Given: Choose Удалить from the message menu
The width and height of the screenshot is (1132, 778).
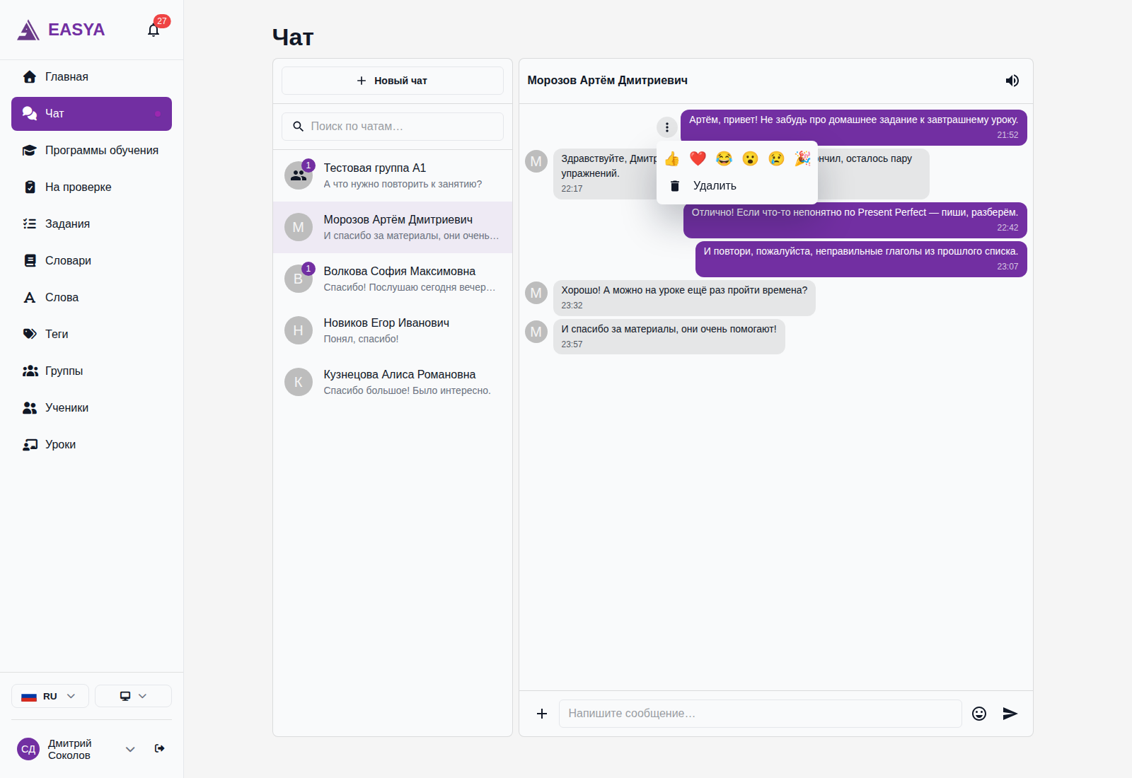Looking at the screenshot, I should pyautogui.click(x=737, y=186).
